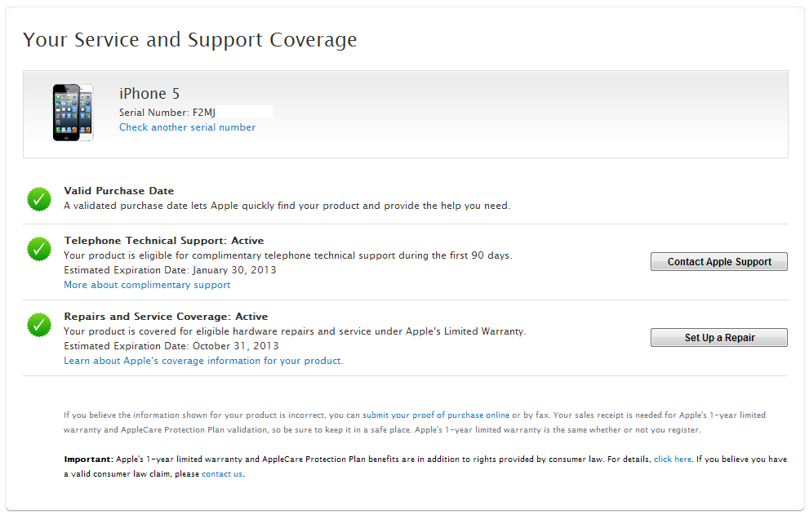
Task: Click the Telephone Technical Support green checkmark
Action: coord(39,249)
